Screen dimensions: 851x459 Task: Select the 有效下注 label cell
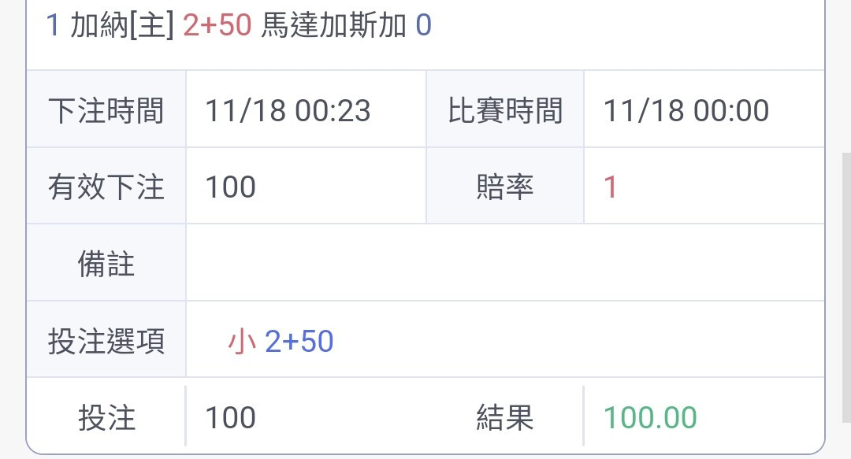[x=106, y=186]
